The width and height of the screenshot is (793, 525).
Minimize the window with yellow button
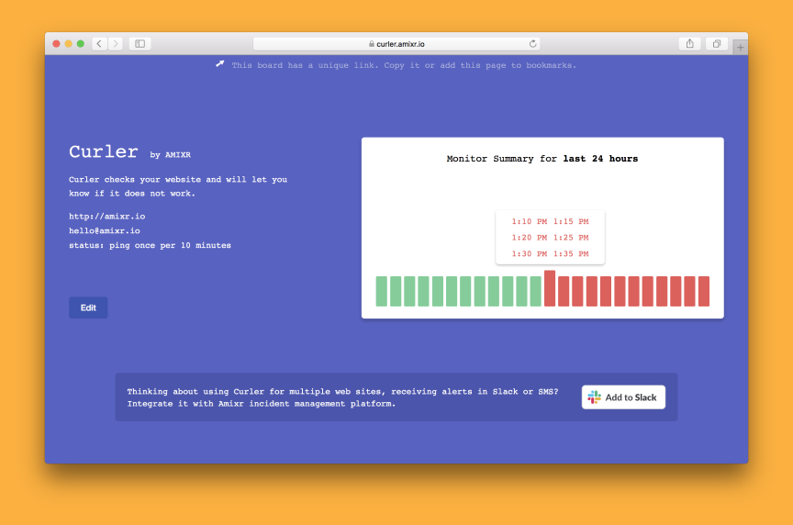[68, 44]
